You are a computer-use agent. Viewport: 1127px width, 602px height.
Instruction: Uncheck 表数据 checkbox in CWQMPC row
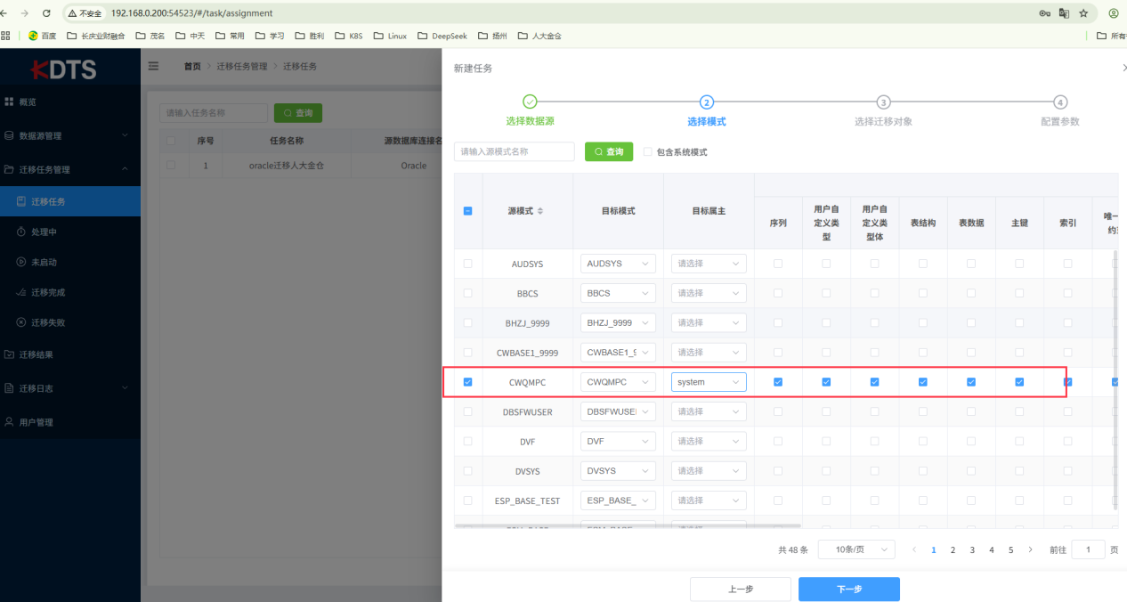click(971, 382)
